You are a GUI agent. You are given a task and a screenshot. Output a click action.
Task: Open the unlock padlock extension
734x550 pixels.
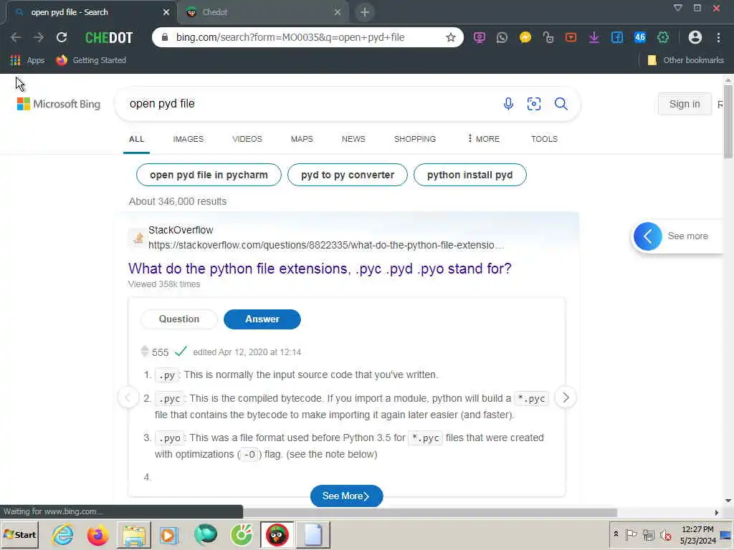tap(548, 37)
